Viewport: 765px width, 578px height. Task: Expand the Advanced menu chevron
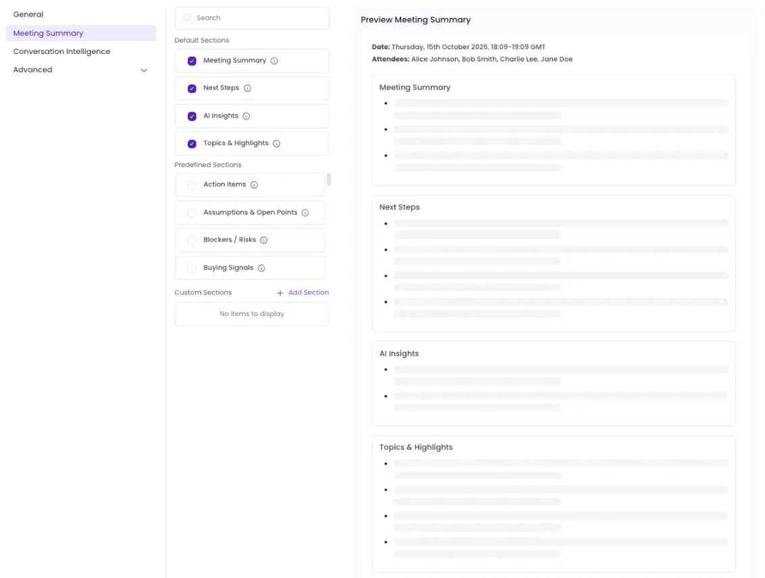144,70
